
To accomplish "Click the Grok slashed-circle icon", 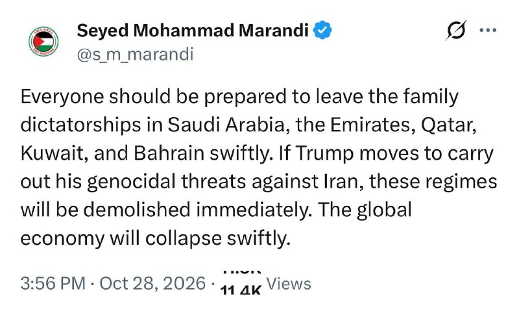I will (456, 30).
